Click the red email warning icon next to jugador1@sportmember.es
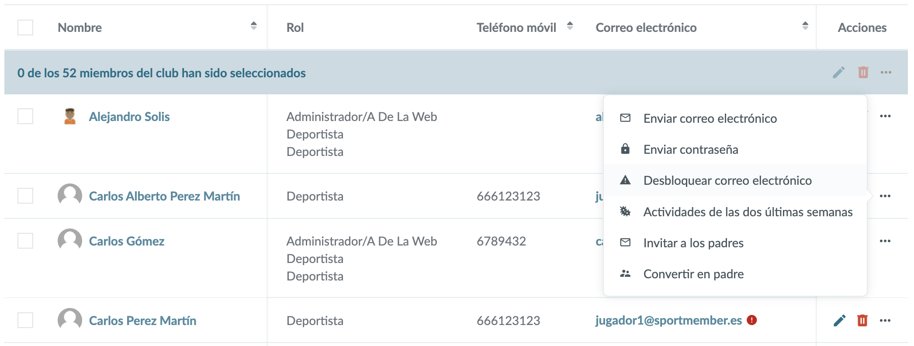 [x=751, y=320]
